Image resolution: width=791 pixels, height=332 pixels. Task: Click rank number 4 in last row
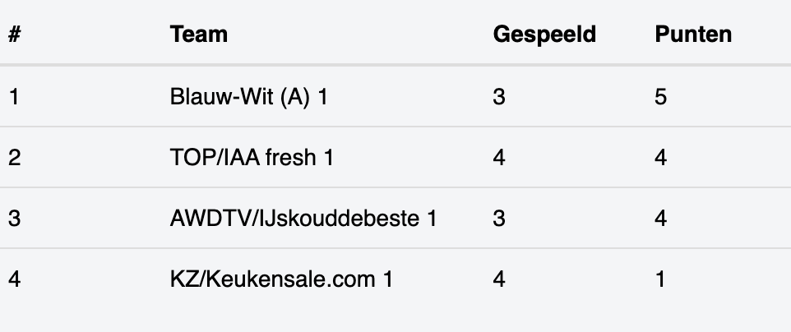14,279
